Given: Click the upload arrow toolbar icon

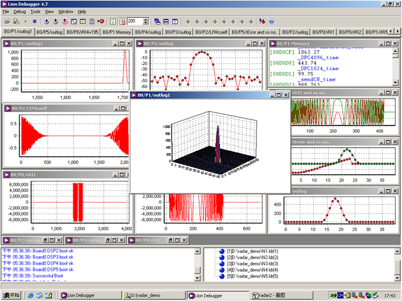Looking at the screenshot, I should (55, 22).
